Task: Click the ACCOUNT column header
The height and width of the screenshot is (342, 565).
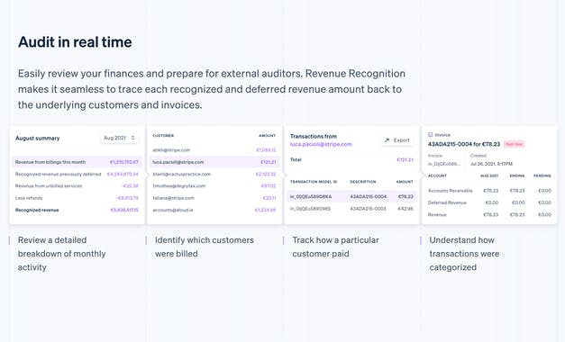Action: pos(437,175)
